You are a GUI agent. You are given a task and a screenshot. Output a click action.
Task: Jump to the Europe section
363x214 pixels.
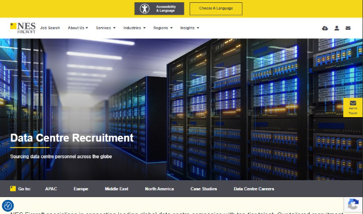[x=81, y=189]
